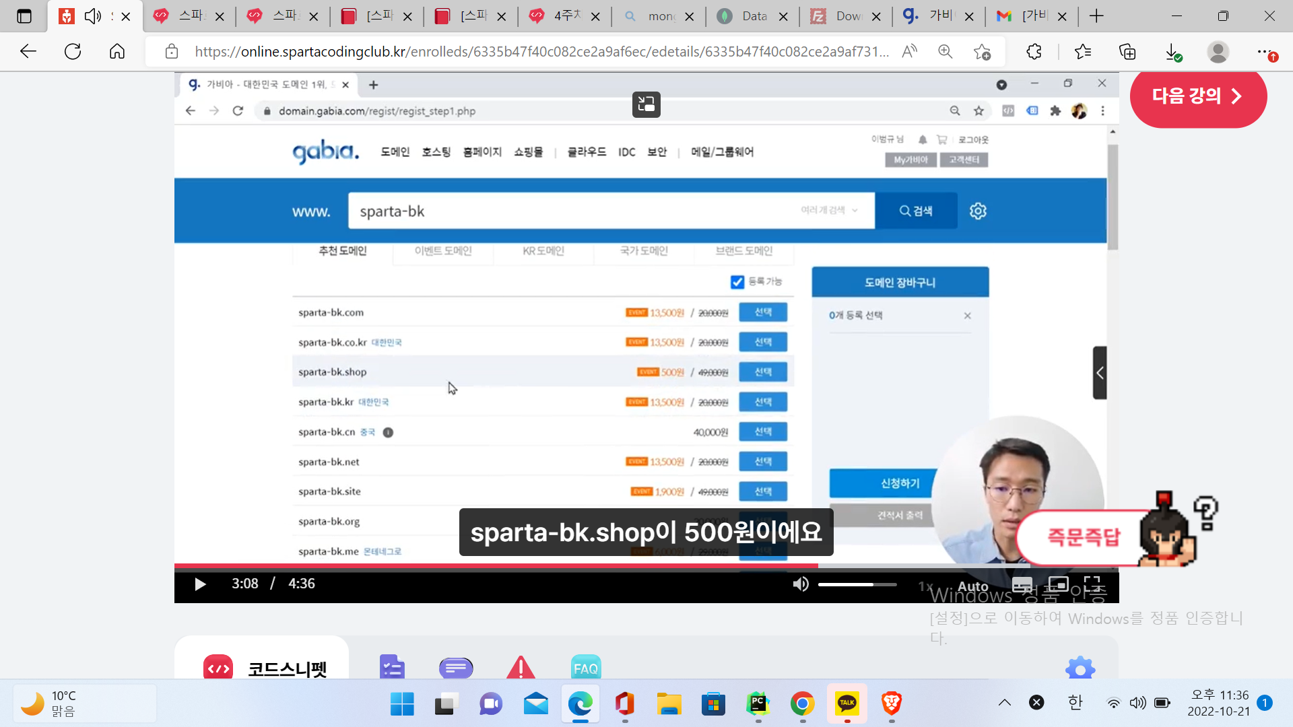Screen dimensions: 1293x727
Task: Open Edge favorites list icon
Action: [x=1083, y=51]
